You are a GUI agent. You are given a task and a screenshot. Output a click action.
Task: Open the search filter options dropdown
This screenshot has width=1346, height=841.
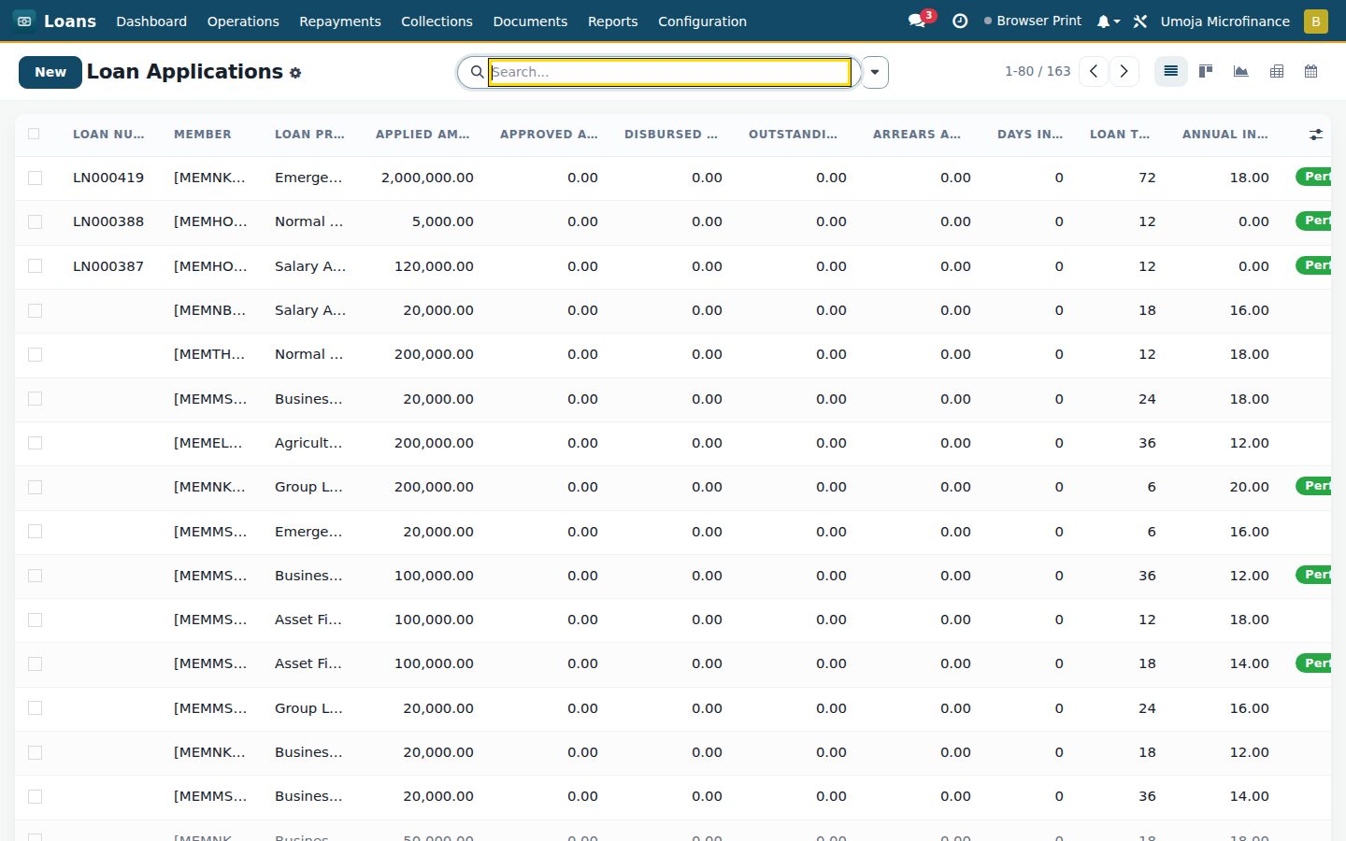pyautogui.click(x=875, y=72)
